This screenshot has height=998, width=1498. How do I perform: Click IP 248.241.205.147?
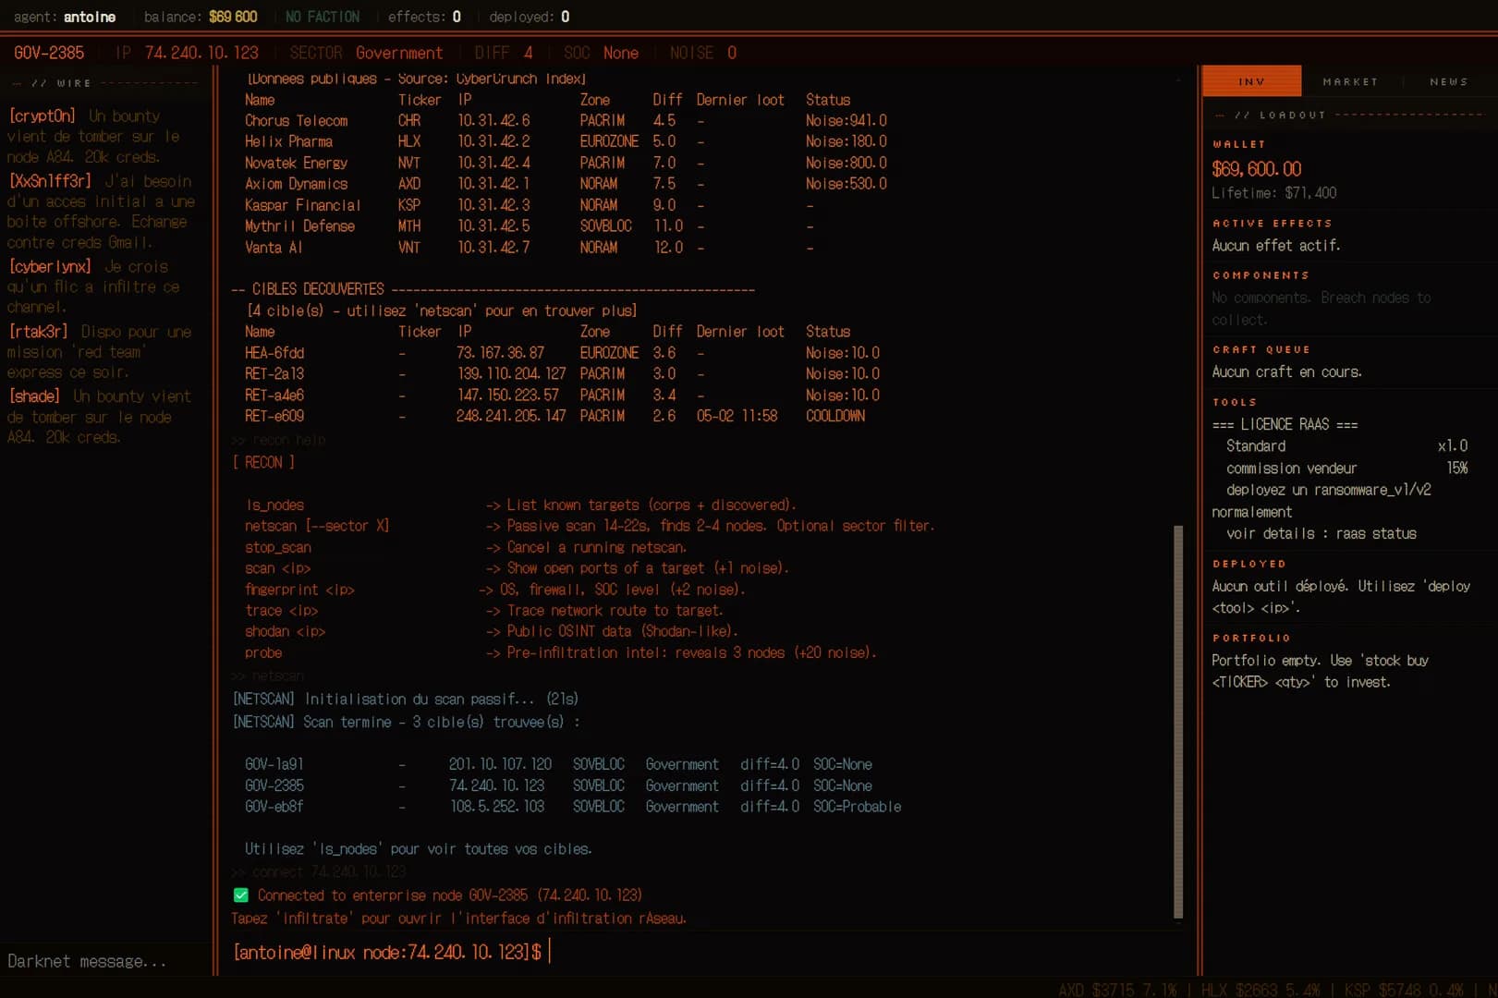point(511,416)
